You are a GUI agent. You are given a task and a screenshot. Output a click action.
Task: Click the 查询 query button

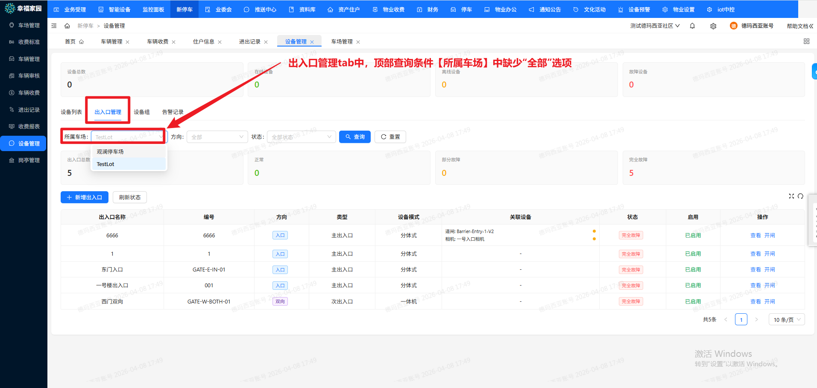pos(354,137)
